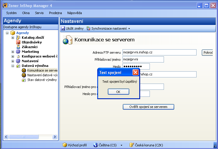Click the Agendy root box icon
218x149 pixels.
[13, 33]
